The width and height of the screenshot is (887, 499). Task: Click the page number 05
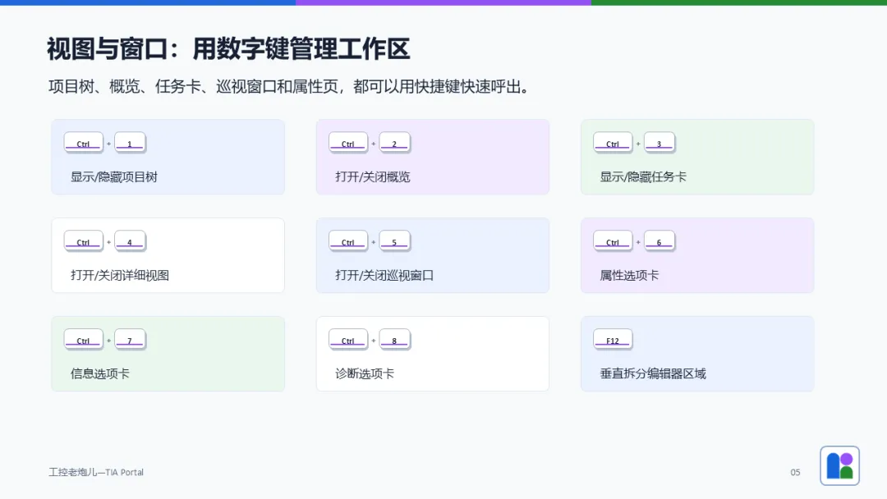tap(795, 472)
